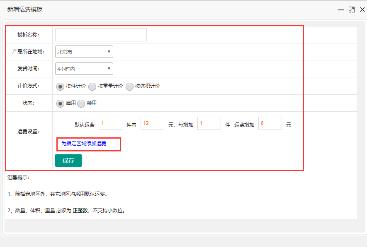Screen dimensions: 367x247
Task: Click the 每增加 quantity input field
Action: coord(209,123)
